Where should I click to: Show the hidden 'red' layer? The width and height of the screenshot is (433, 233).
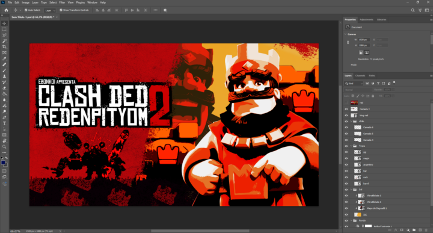click(x=346, y=102)
